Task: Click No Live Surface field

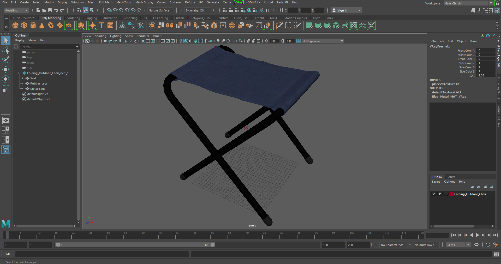Action: click(x=160, y=10)
